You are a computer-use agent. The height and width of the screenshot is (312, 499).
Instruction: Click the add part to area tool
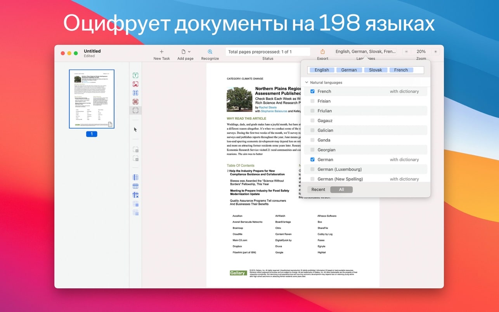click(135, 149)
